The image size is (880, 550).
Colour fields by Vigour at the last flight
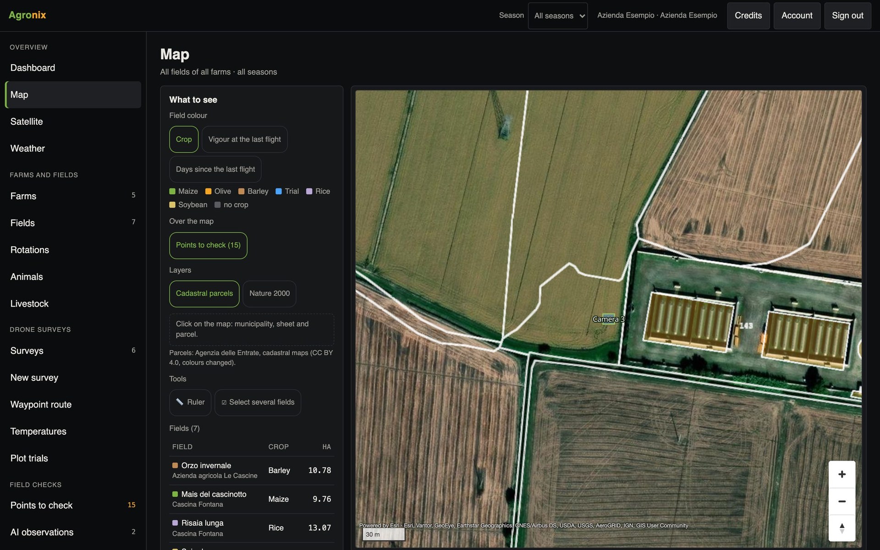[244, 139]
